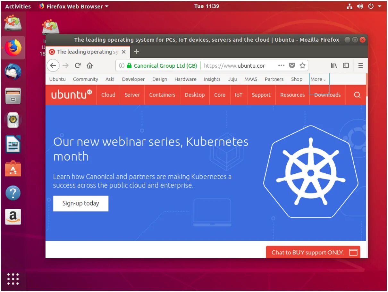Follow the Ask! link
388x292 pixels.
pyautogui.click(x=110, y=79)
